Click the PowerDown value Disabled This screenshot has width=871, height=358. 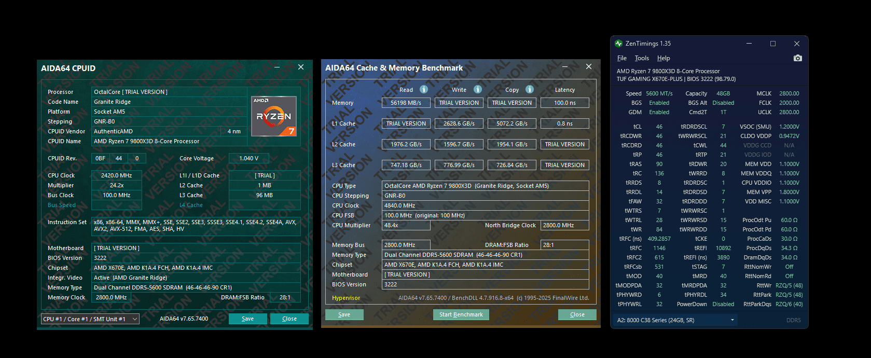pyautogui.click(x=723, y=304)
